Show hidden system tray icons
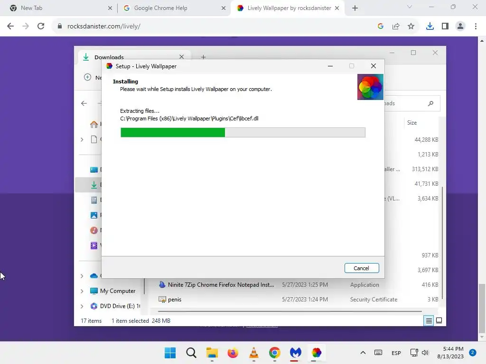 pyautogui.click(x=363, y=353)
